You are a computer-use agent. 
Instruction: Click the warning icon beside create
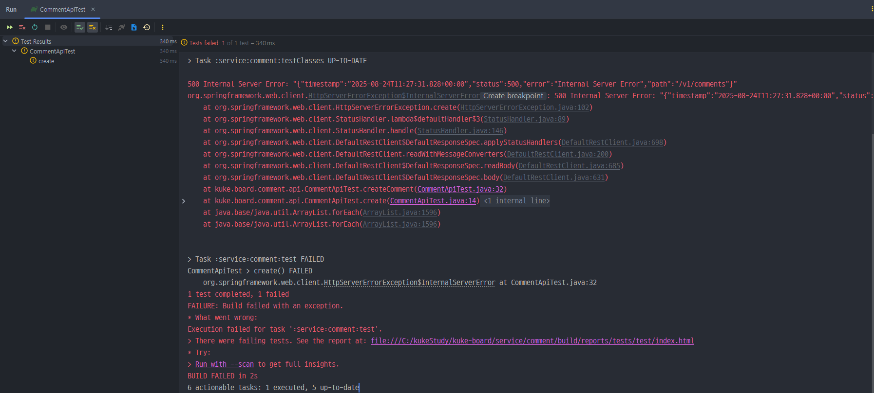pos(33,61)
